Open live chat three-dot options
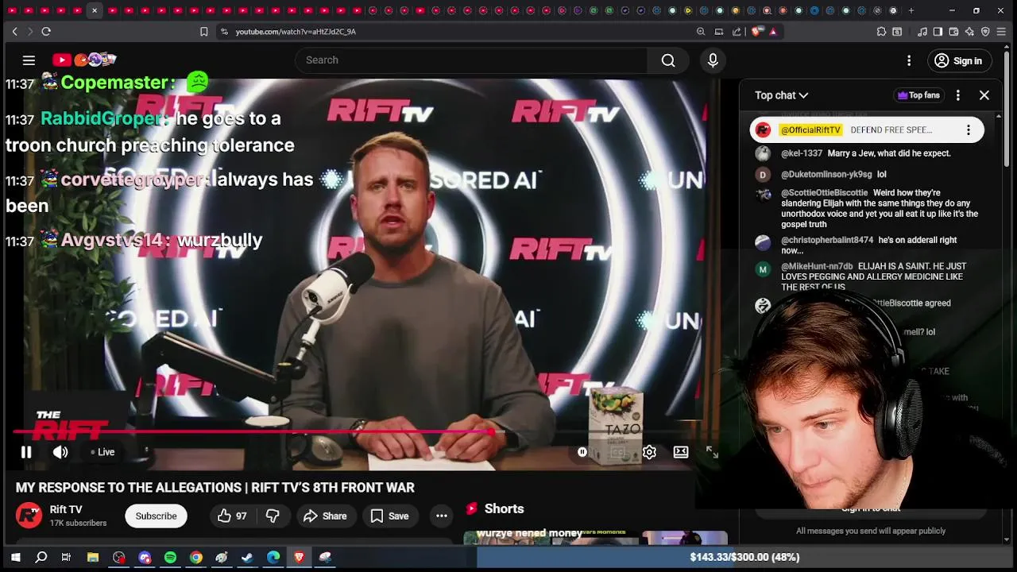 point(958,95)
